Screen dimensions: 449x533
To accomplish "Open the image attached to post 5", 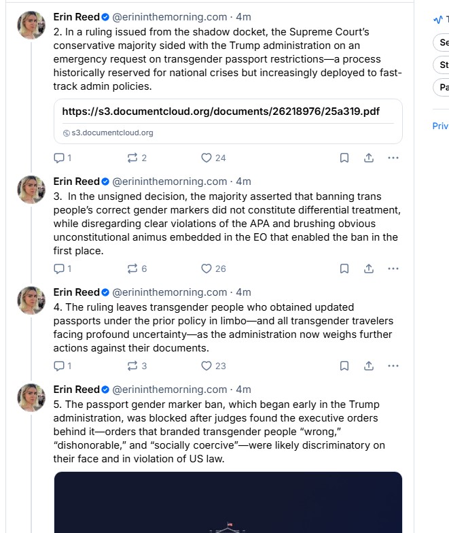I will click(x=228, y=502).
